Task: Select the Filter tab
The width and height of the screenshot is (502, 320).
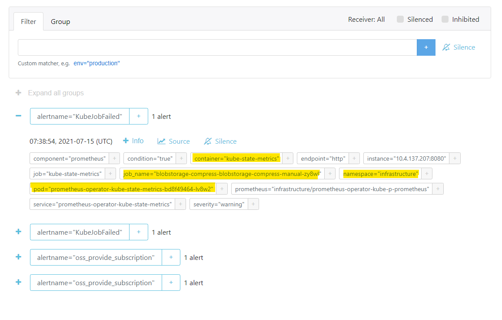Action: pyautogui.click(x=29, y=21)
